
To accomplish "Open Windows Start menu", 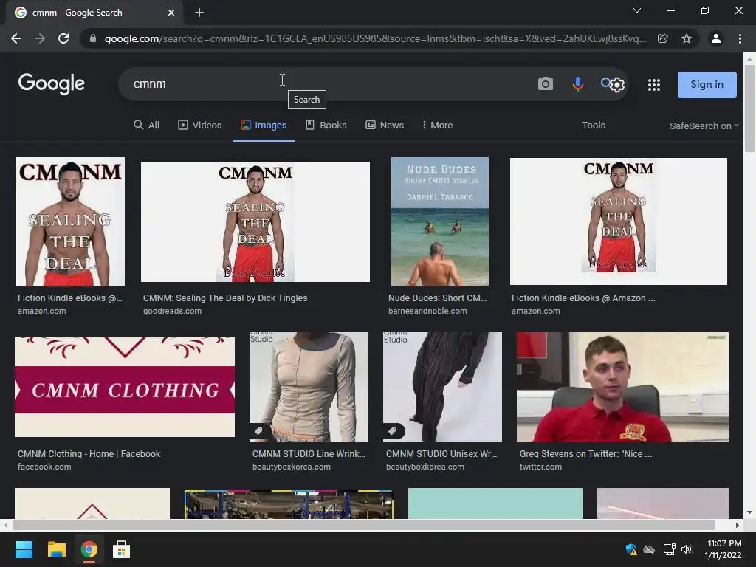I will 24,549.
